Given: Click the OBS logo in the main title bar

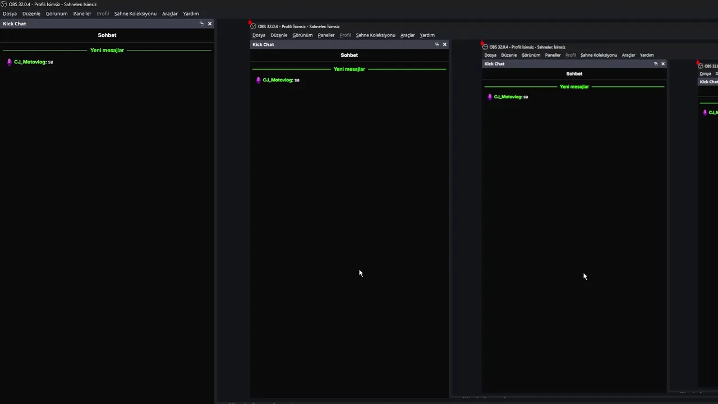Looking at the screenshot, I should [4, 4].
